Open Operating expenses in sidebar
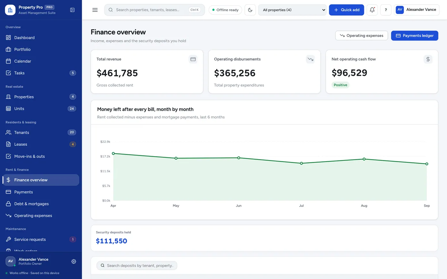 (x=41, y=216)
